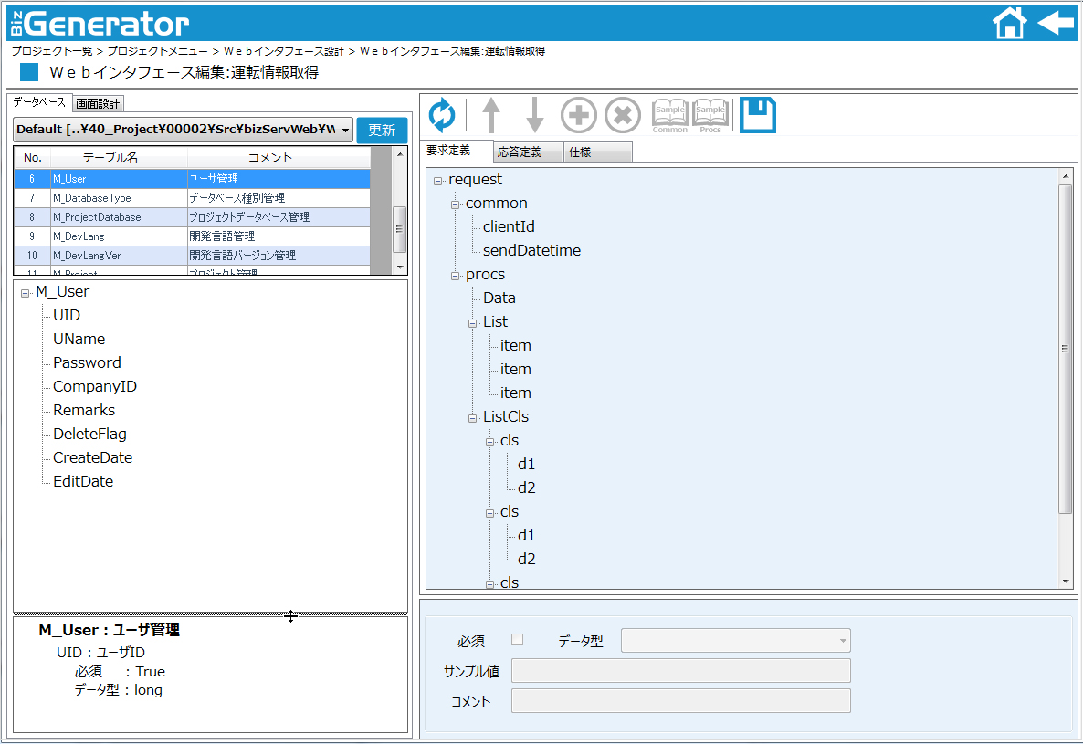Screen dimensions: 1083x744
Task: Select the M_ProjectDatabase table row
Action: (x=192, y=217)
